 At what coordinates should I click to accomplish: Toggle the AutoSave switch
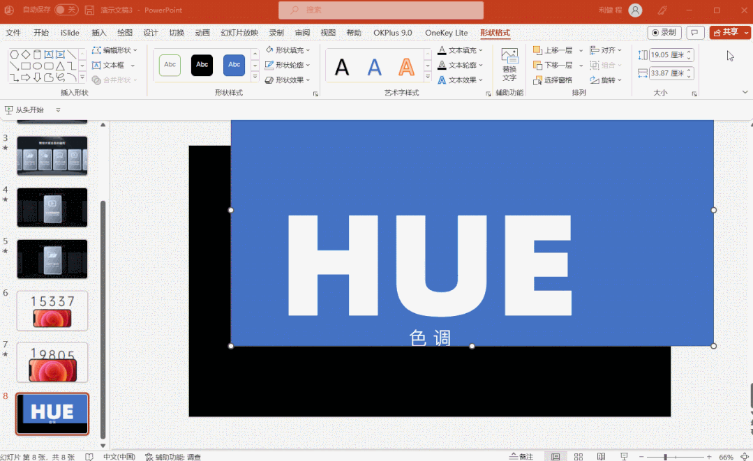(x=66, y=10)
